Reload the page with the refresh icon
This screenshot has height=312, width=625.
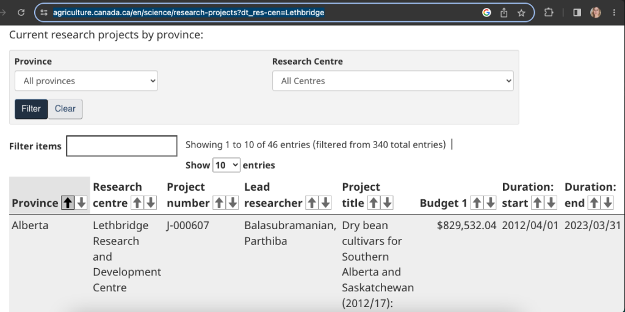click(x=21, y=12)
